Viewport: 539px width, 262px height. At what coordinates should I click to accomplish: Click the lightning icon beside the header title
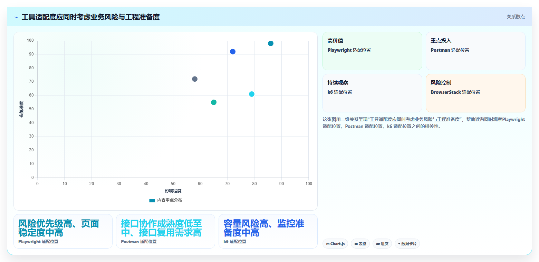tap(17, 17)
